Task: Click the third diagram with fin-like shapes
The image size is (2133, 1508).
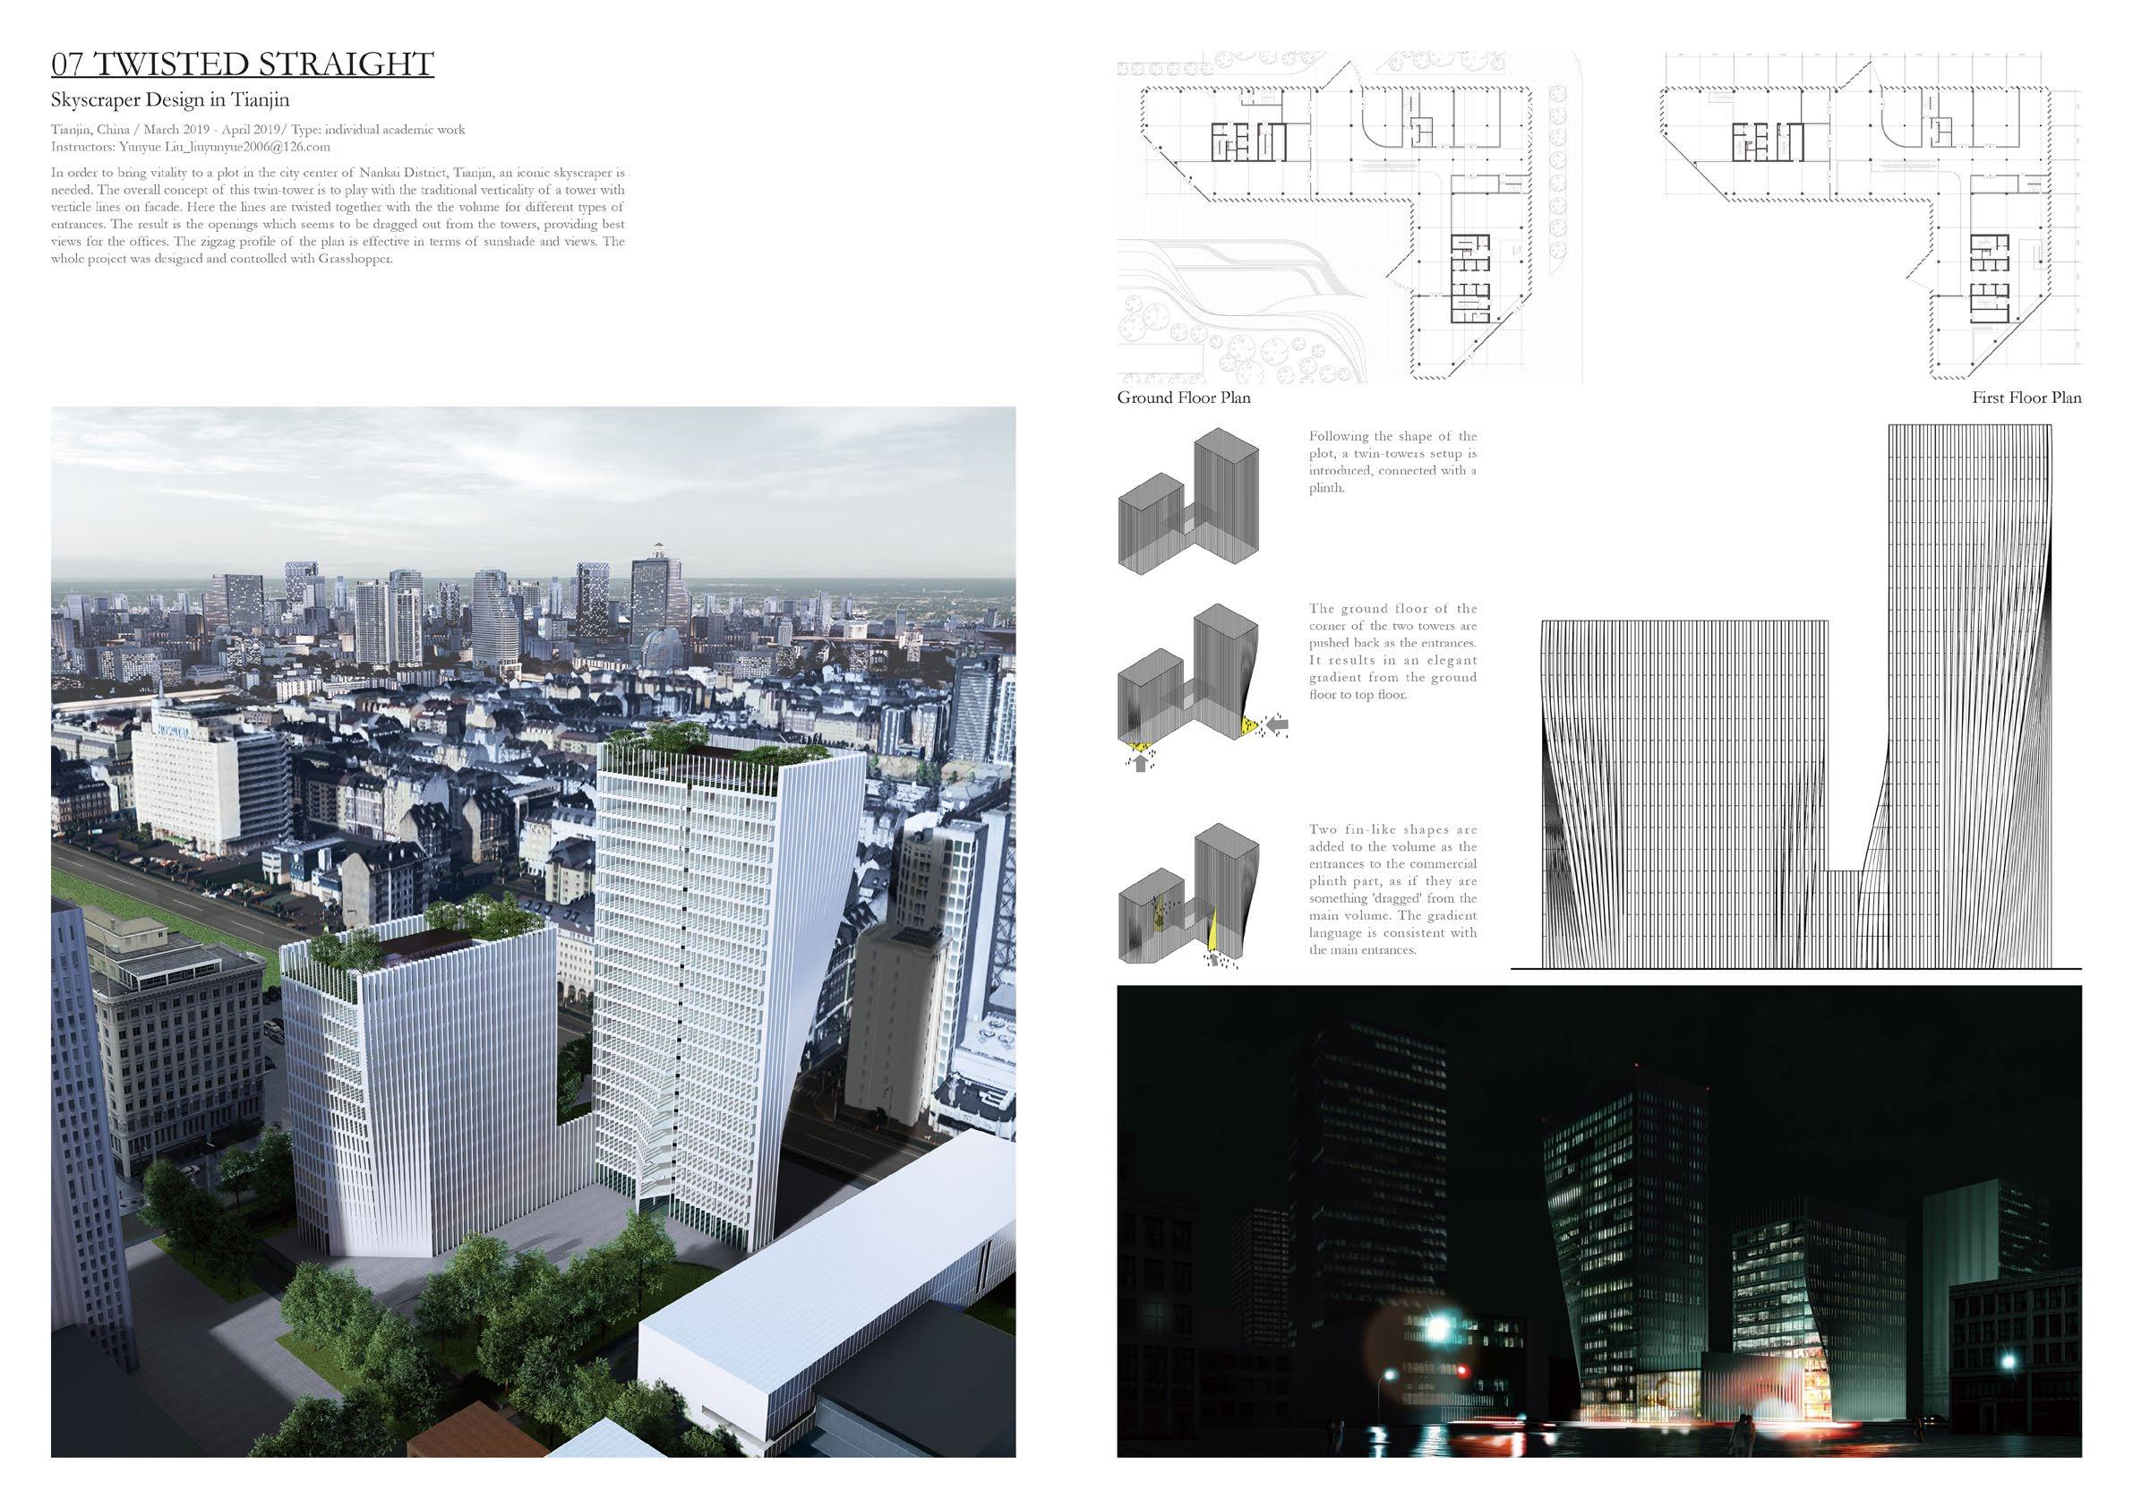Action: point(1189,896)
